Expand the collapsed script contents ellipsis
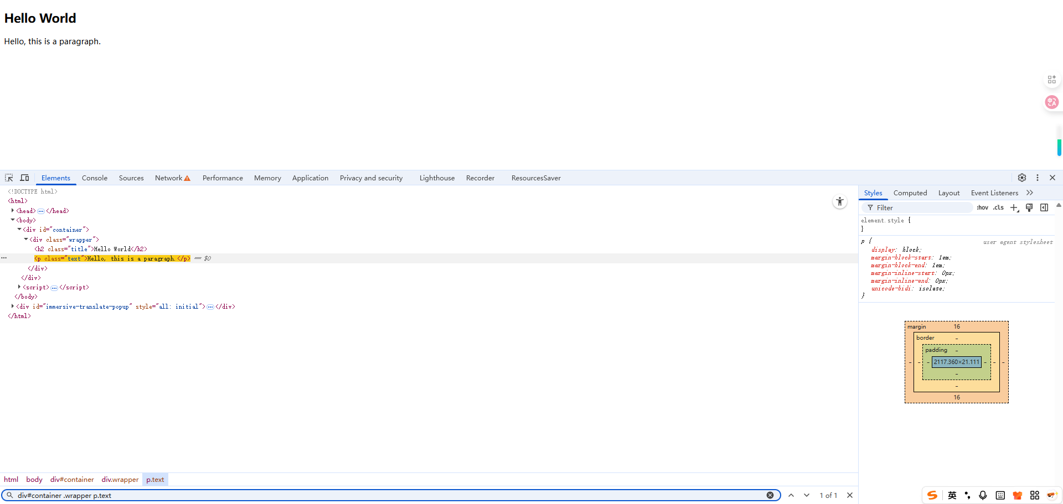The height and width of the screenshot is (504, 1063). [x=54, y=288]
